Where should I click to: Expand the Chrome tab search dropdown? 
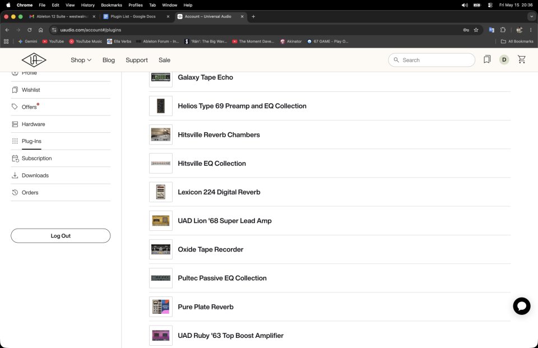coord(532,16)
